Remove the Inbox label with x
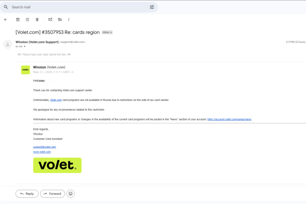 coord(111,33)
